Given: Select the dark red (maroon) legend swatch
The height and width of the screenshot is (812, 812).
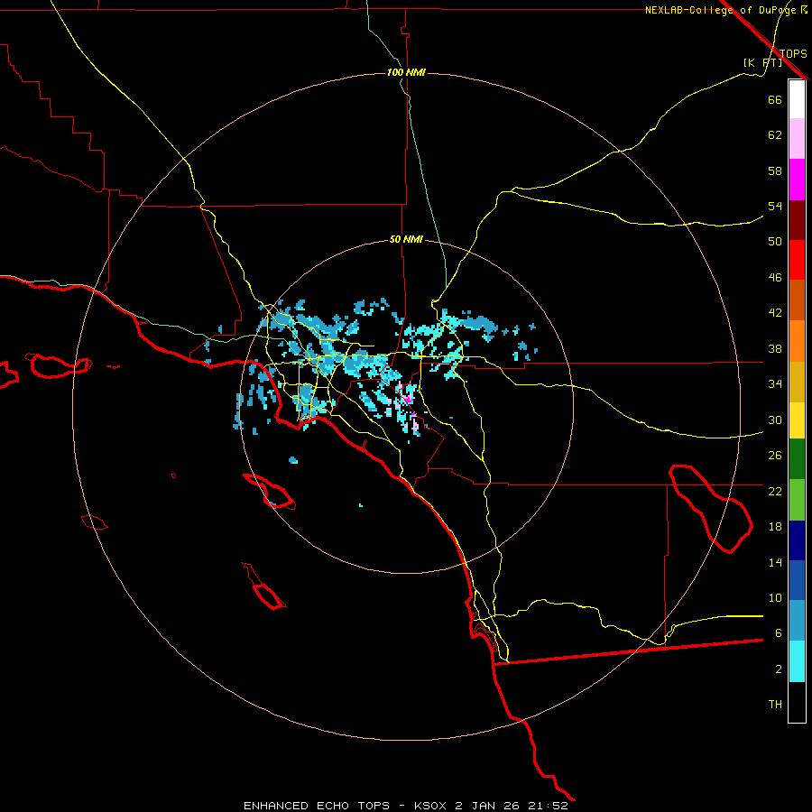Looking at the screenshot, I should [797, 220].
